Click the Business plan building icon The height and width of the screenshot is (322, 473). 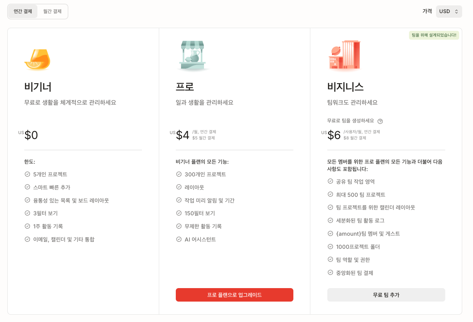344,55
